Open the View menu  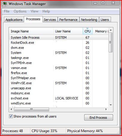tap(35, 11)
